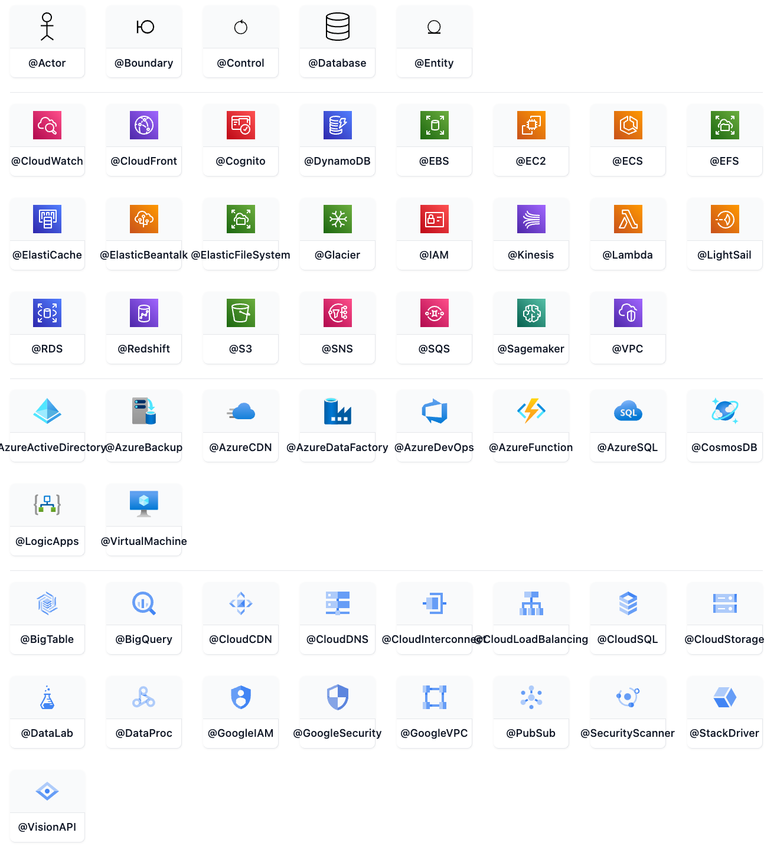Select the VisionAPI eye icon
777x849 pixels.
(47, 791)
